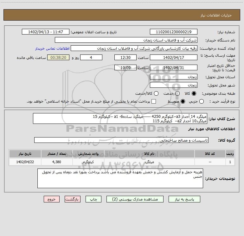Click the شهر محل تحویل field
The width and height of the screenshot is (244, 236).
click(174, 85)
